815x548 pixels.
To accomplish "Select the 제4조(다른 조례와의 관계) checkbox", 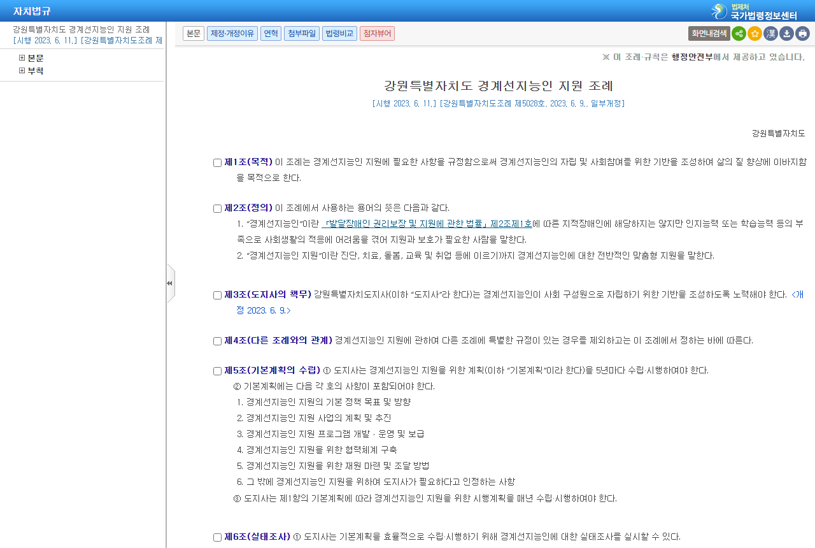I will point(217,341).
